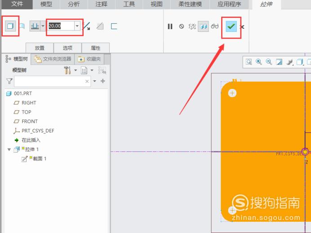Image resolution: width=311 pixels, height=233 pixels.
Task: Click the top-left hole circle in sketch
Action: tap(232, 93)
